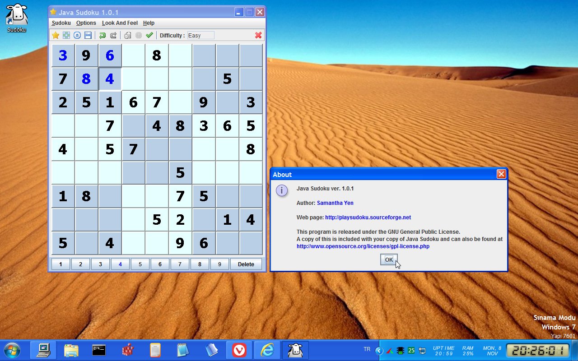The width and height of the screenshot is (578, 361).
Task: Open the orange notepad taskbar icon
Action: coord(155,350)
